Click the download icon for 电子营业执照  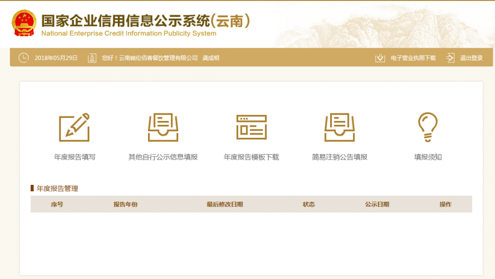[x=380, y=58]
